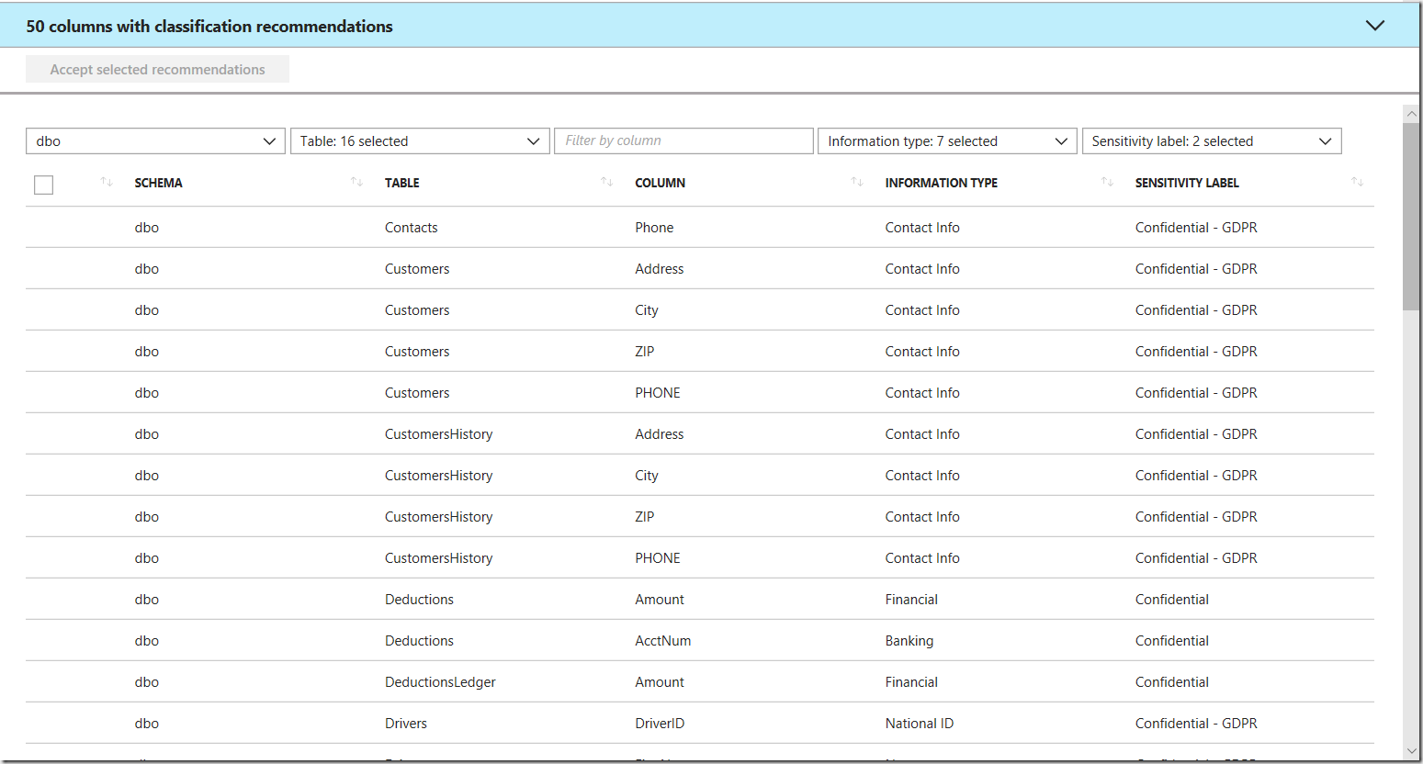Click sort arrows at end of COLUMN header

(x=856, y=182)
